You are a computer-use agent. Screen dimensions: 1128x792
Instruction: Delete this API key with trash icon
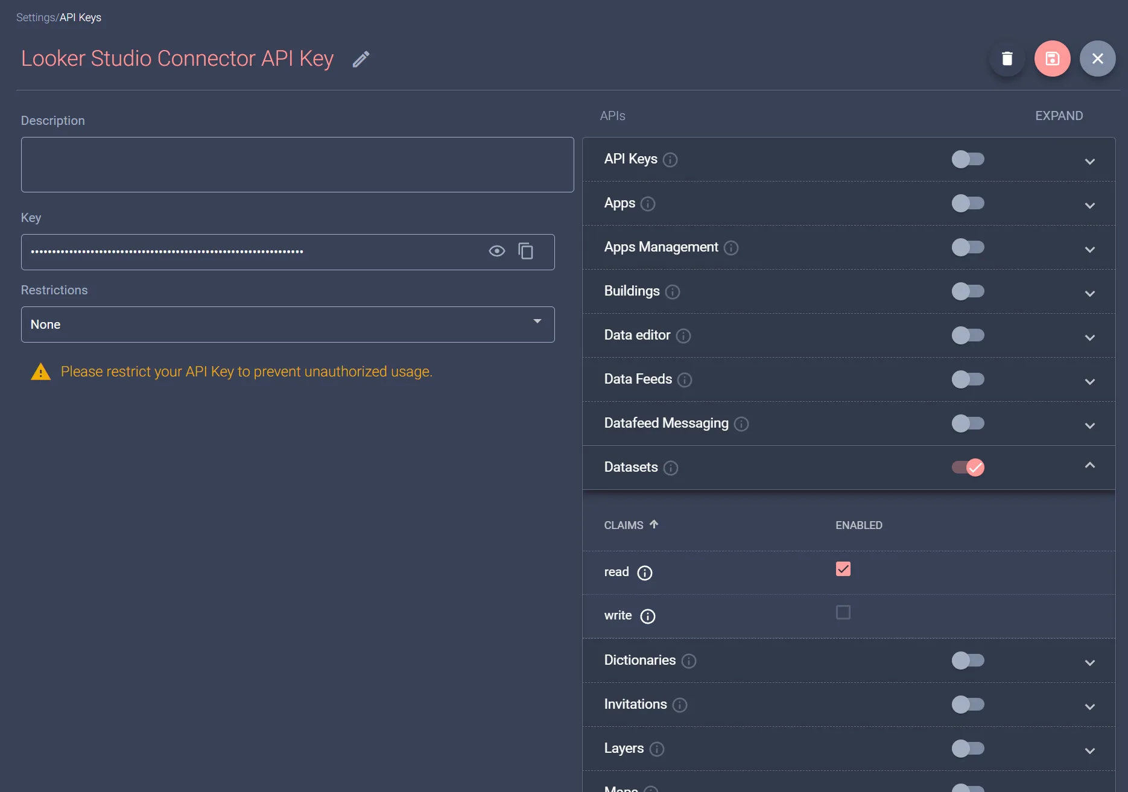point(1007,59)
